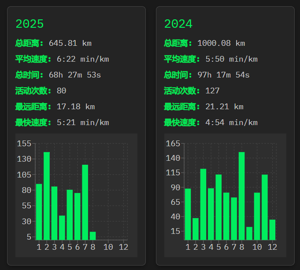This screenshot has width=300, height=270.
Task: Click the 2024 month 10 bar
Action: pos(257,216)
